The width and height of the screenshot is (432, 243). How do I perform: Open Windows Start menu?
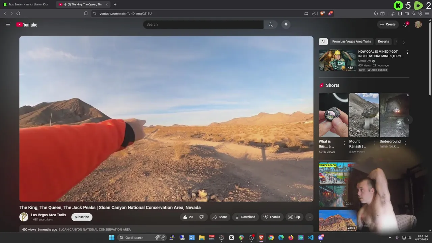coord(112,238)
